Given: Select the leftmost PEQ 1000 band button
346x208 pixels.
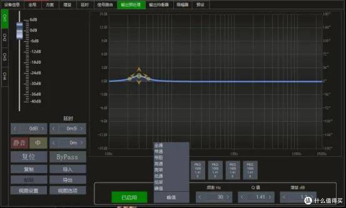Looking at the screenshot, I should (x=198, y=170).
